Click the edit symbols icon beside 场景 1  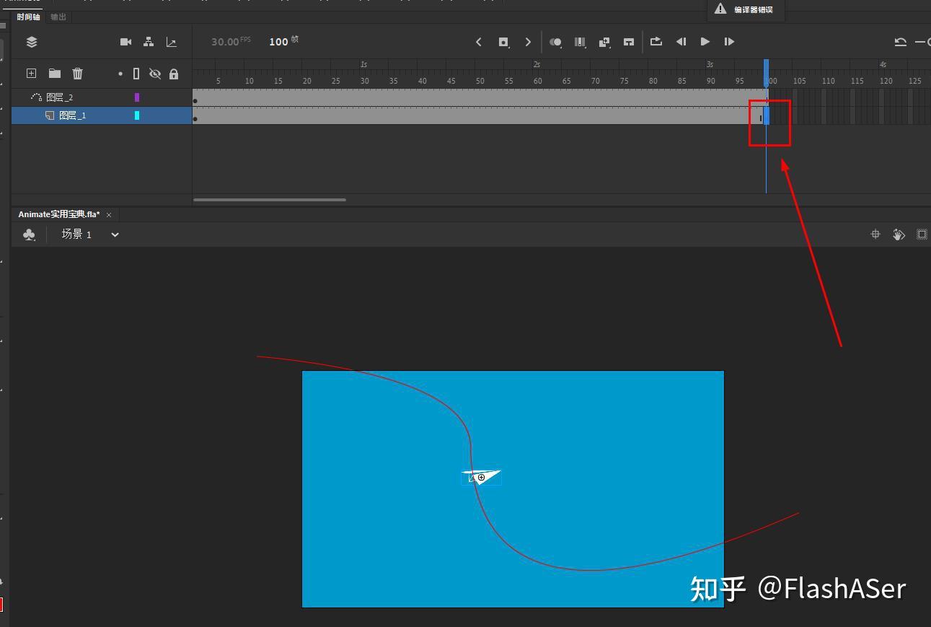click(29, 234)
